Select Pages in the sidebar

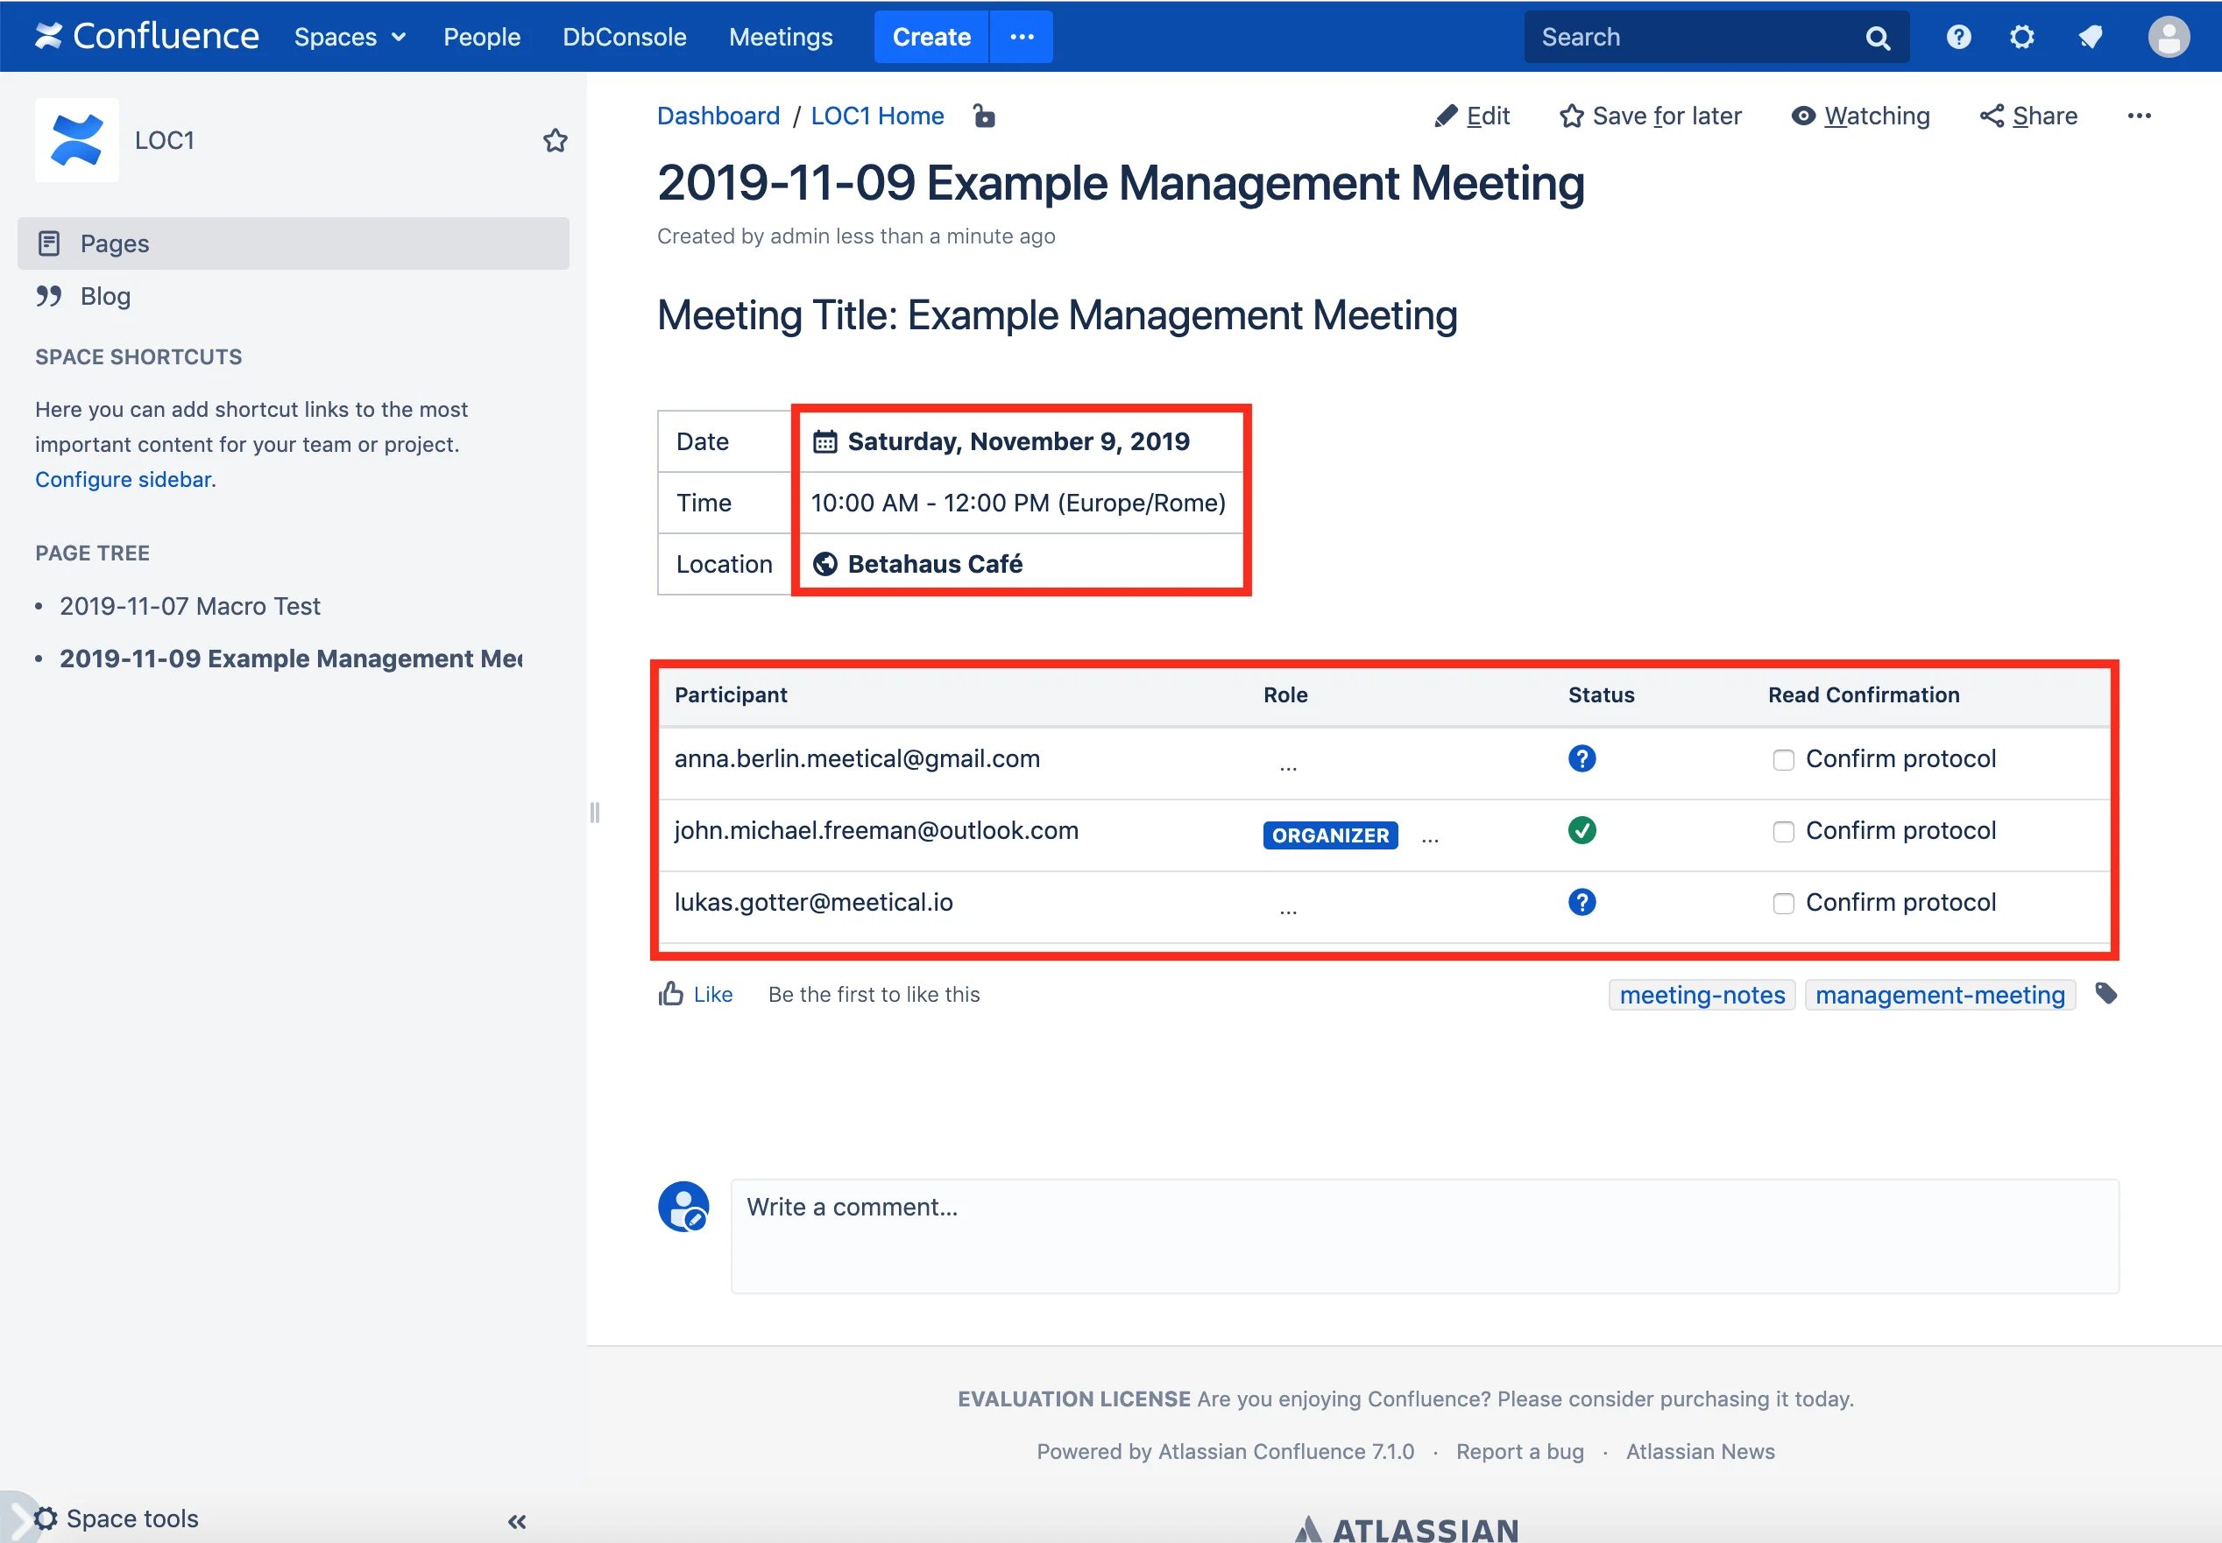coord(294,243)
